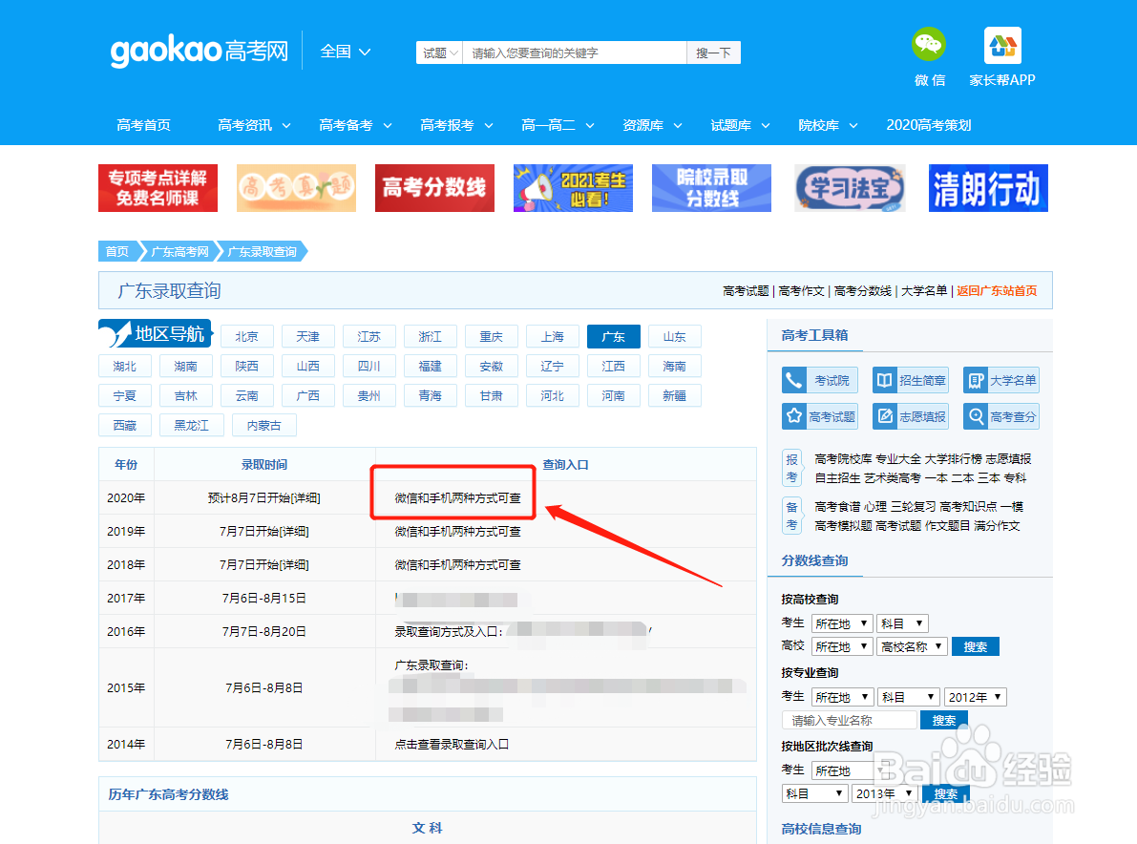
Task: Open the 2012年 year dropdown
Action: (x=975, y=696)
